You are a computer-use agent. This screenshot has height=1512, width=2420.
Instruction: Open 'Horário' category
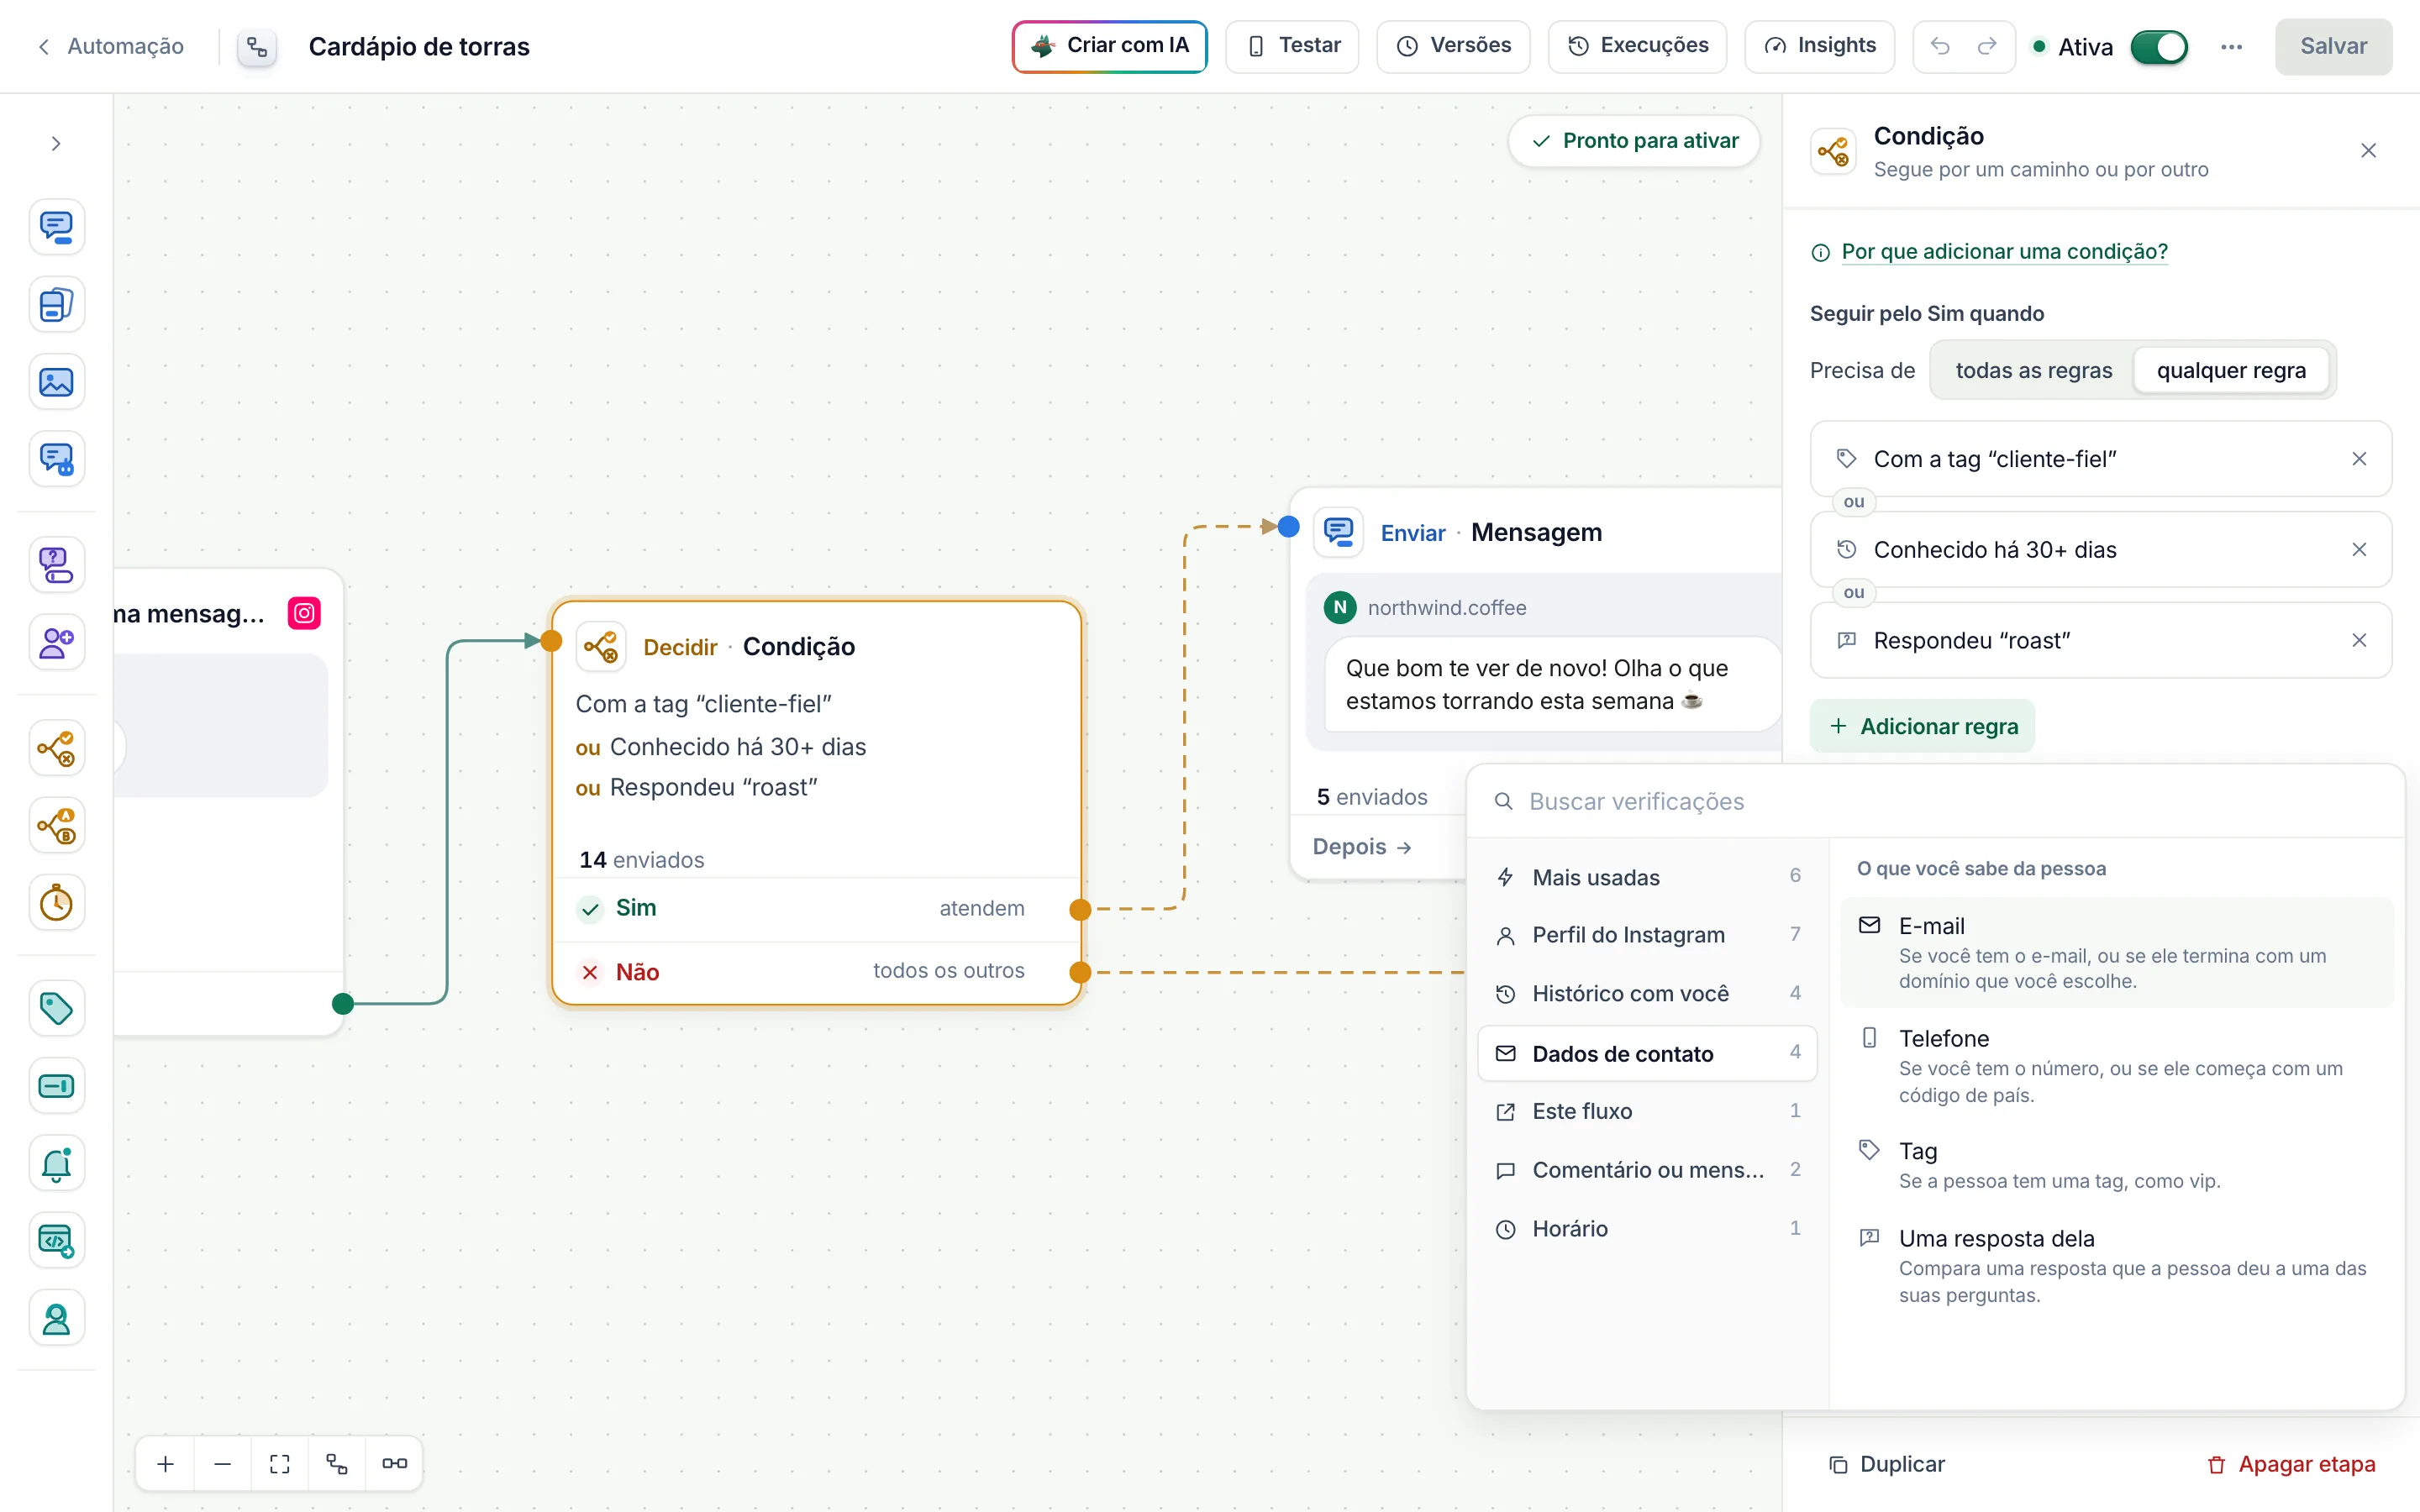point(1647,1228)
